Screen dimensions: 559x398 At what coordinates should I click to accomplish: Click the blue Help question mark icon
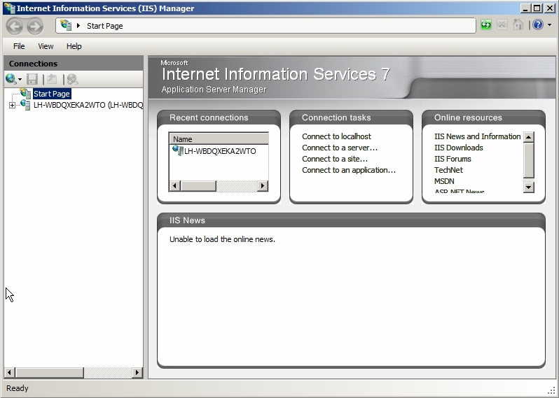538,25
